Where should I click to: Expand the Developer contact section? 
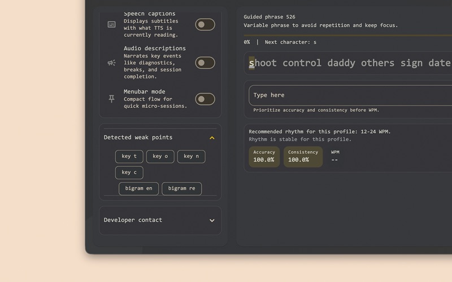(212, 221)
